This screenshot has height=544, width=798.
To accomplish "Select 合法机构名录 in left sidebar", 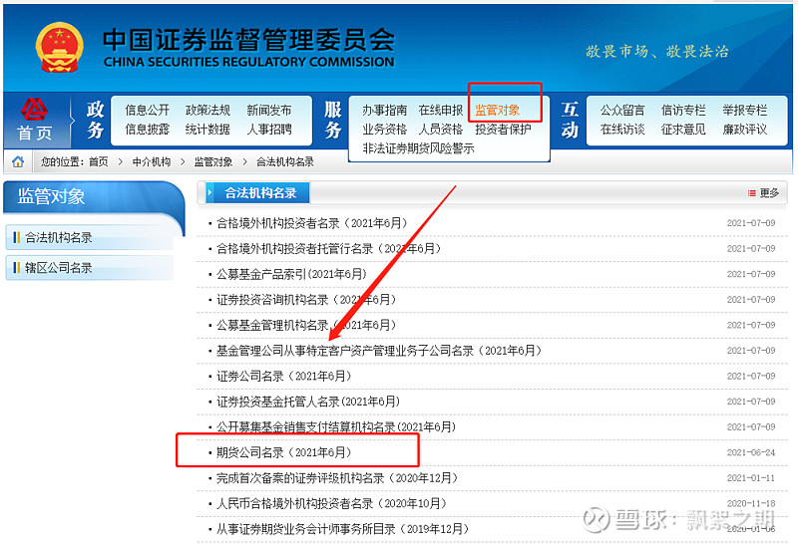I will click(90, 237).
